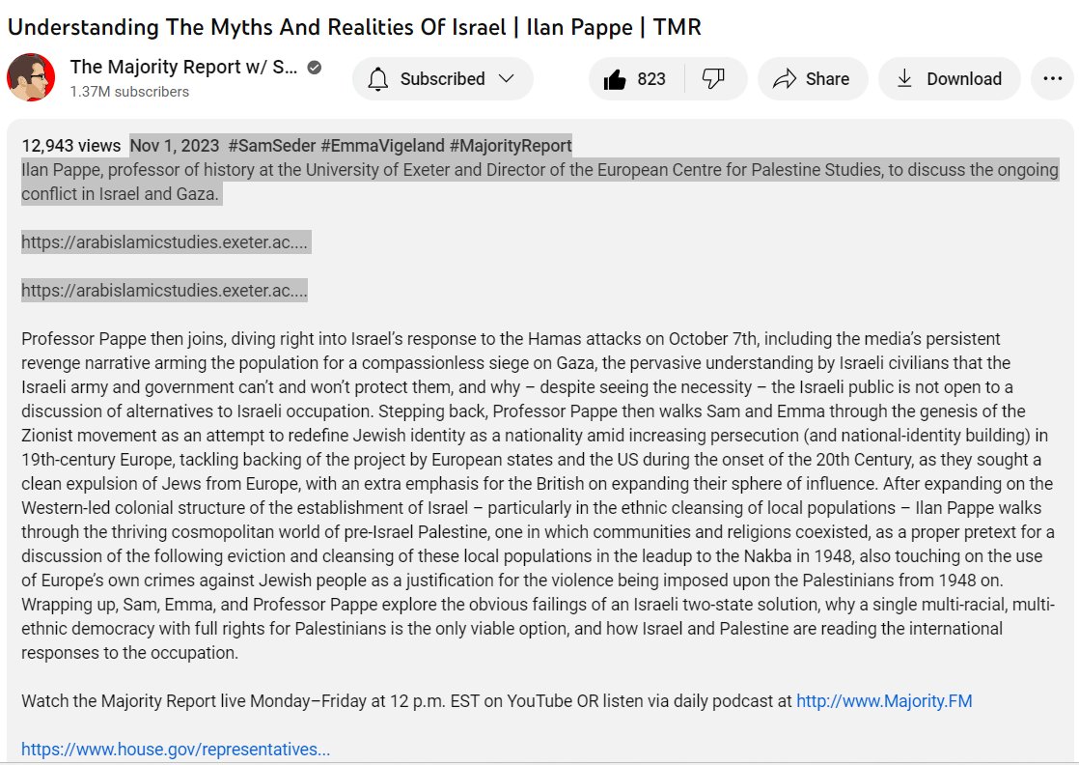Like the video with thumbs up (823)

(x=636, y=79)
